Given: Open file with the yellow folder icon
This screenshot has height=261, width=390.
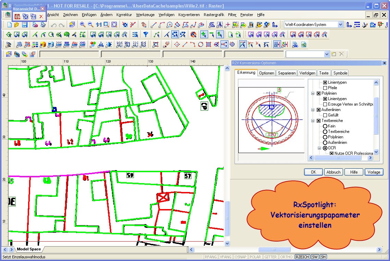Looking at the screenshot, I should pyautogui.click(x=16, y=25).
